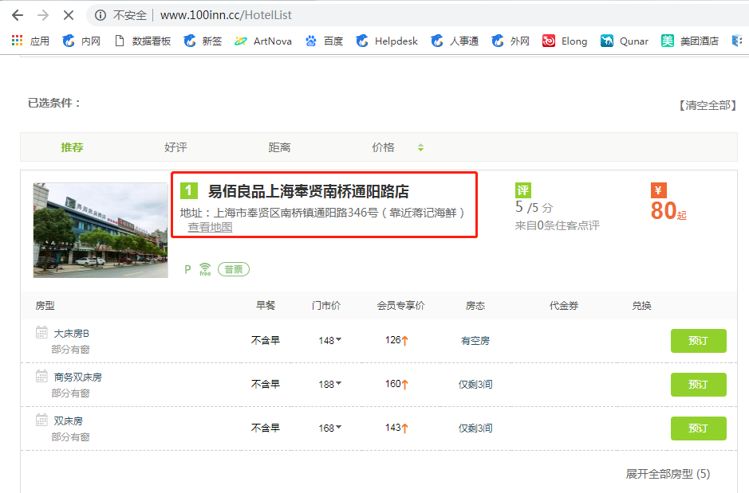Click the 会员专享价 column header
This screenshot has height=493, width=749.
400,306
